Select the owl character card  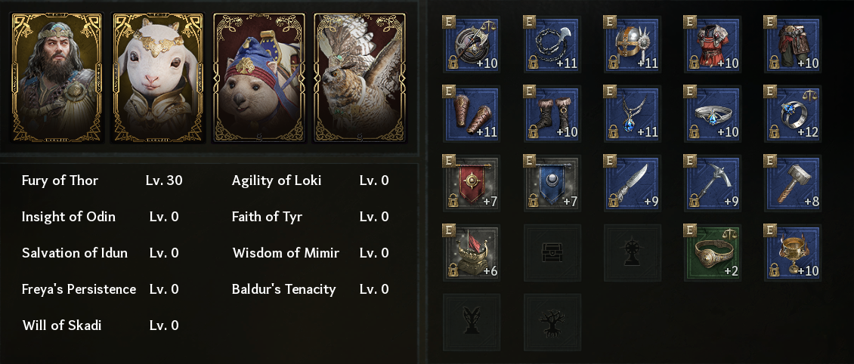coord(360,77)
